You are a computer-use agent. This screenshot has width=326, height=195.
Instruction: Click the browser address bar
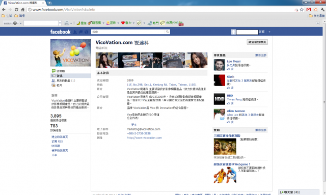(160, 10)
